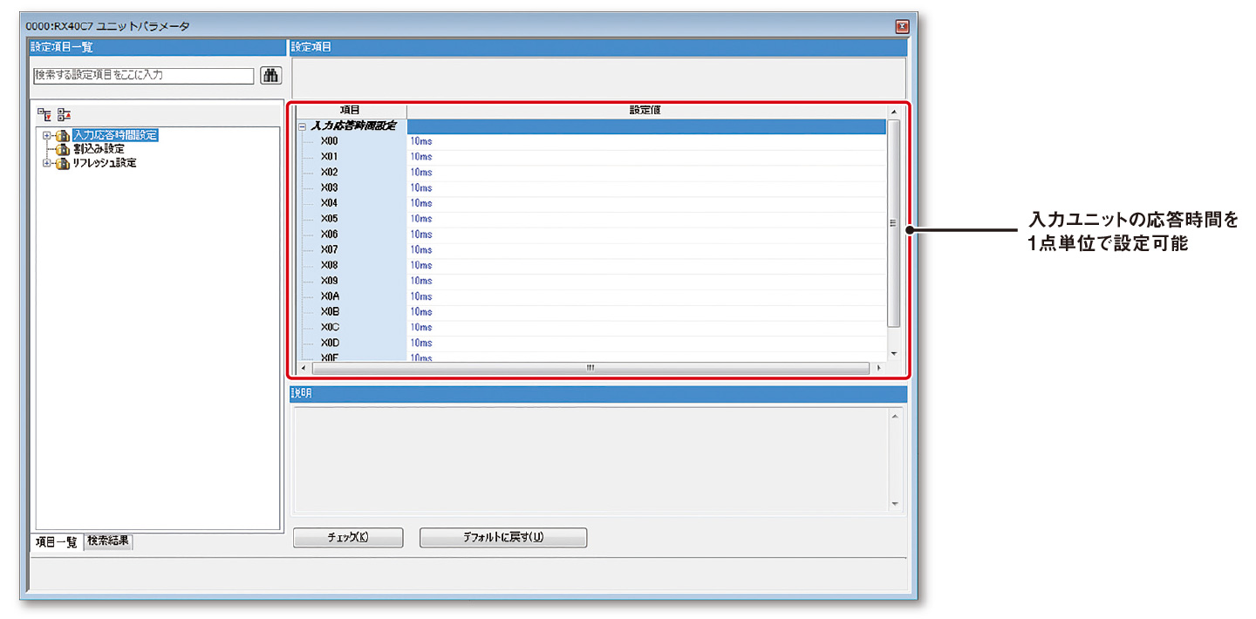Viewport: 1256px width, 619px height.
Task: Expand the 入力応答時間設定 tree node
Action: point(45,136)
